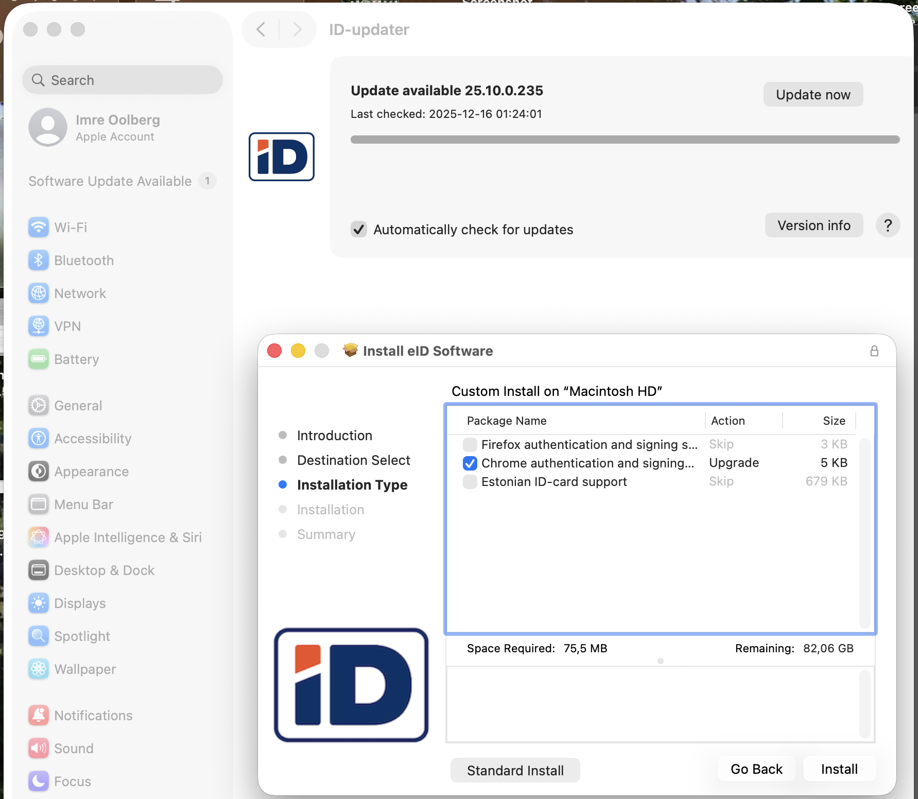The width and height of the screenshot is (918, 799).
Task: Click the Update now button
Action: pyautogui.click(x=812, y=95)
